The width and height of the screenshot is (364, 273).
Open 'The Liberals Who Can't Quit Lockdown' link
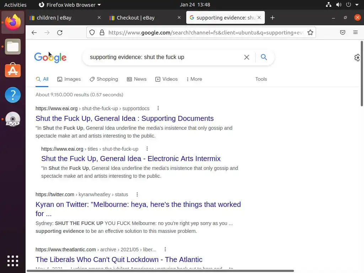point(119,259)
